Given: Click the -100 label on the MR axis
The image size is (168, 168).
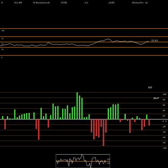Looking at the screenshot, I should tap(165, 148).
